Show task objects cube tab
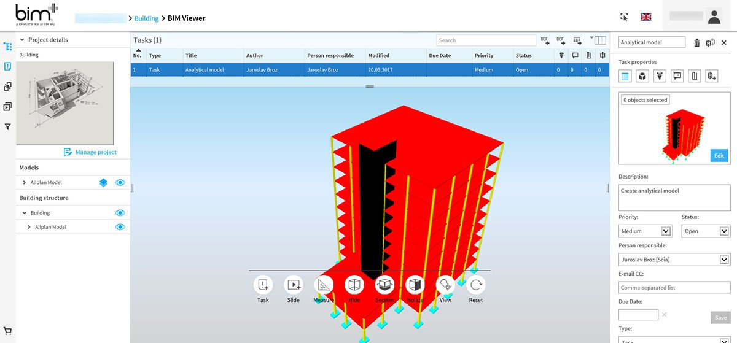 (x=642, y=76)
